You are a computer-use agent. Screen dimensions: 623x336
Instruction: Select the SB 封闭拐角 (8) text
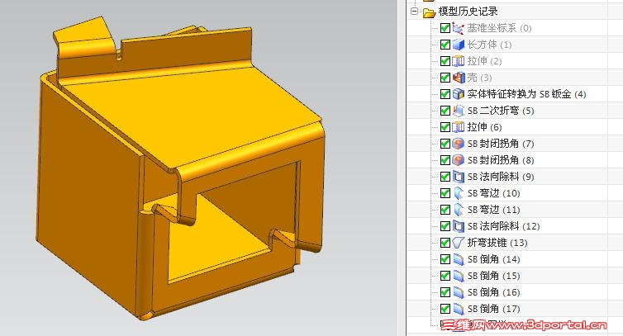(x=501, y=160)
